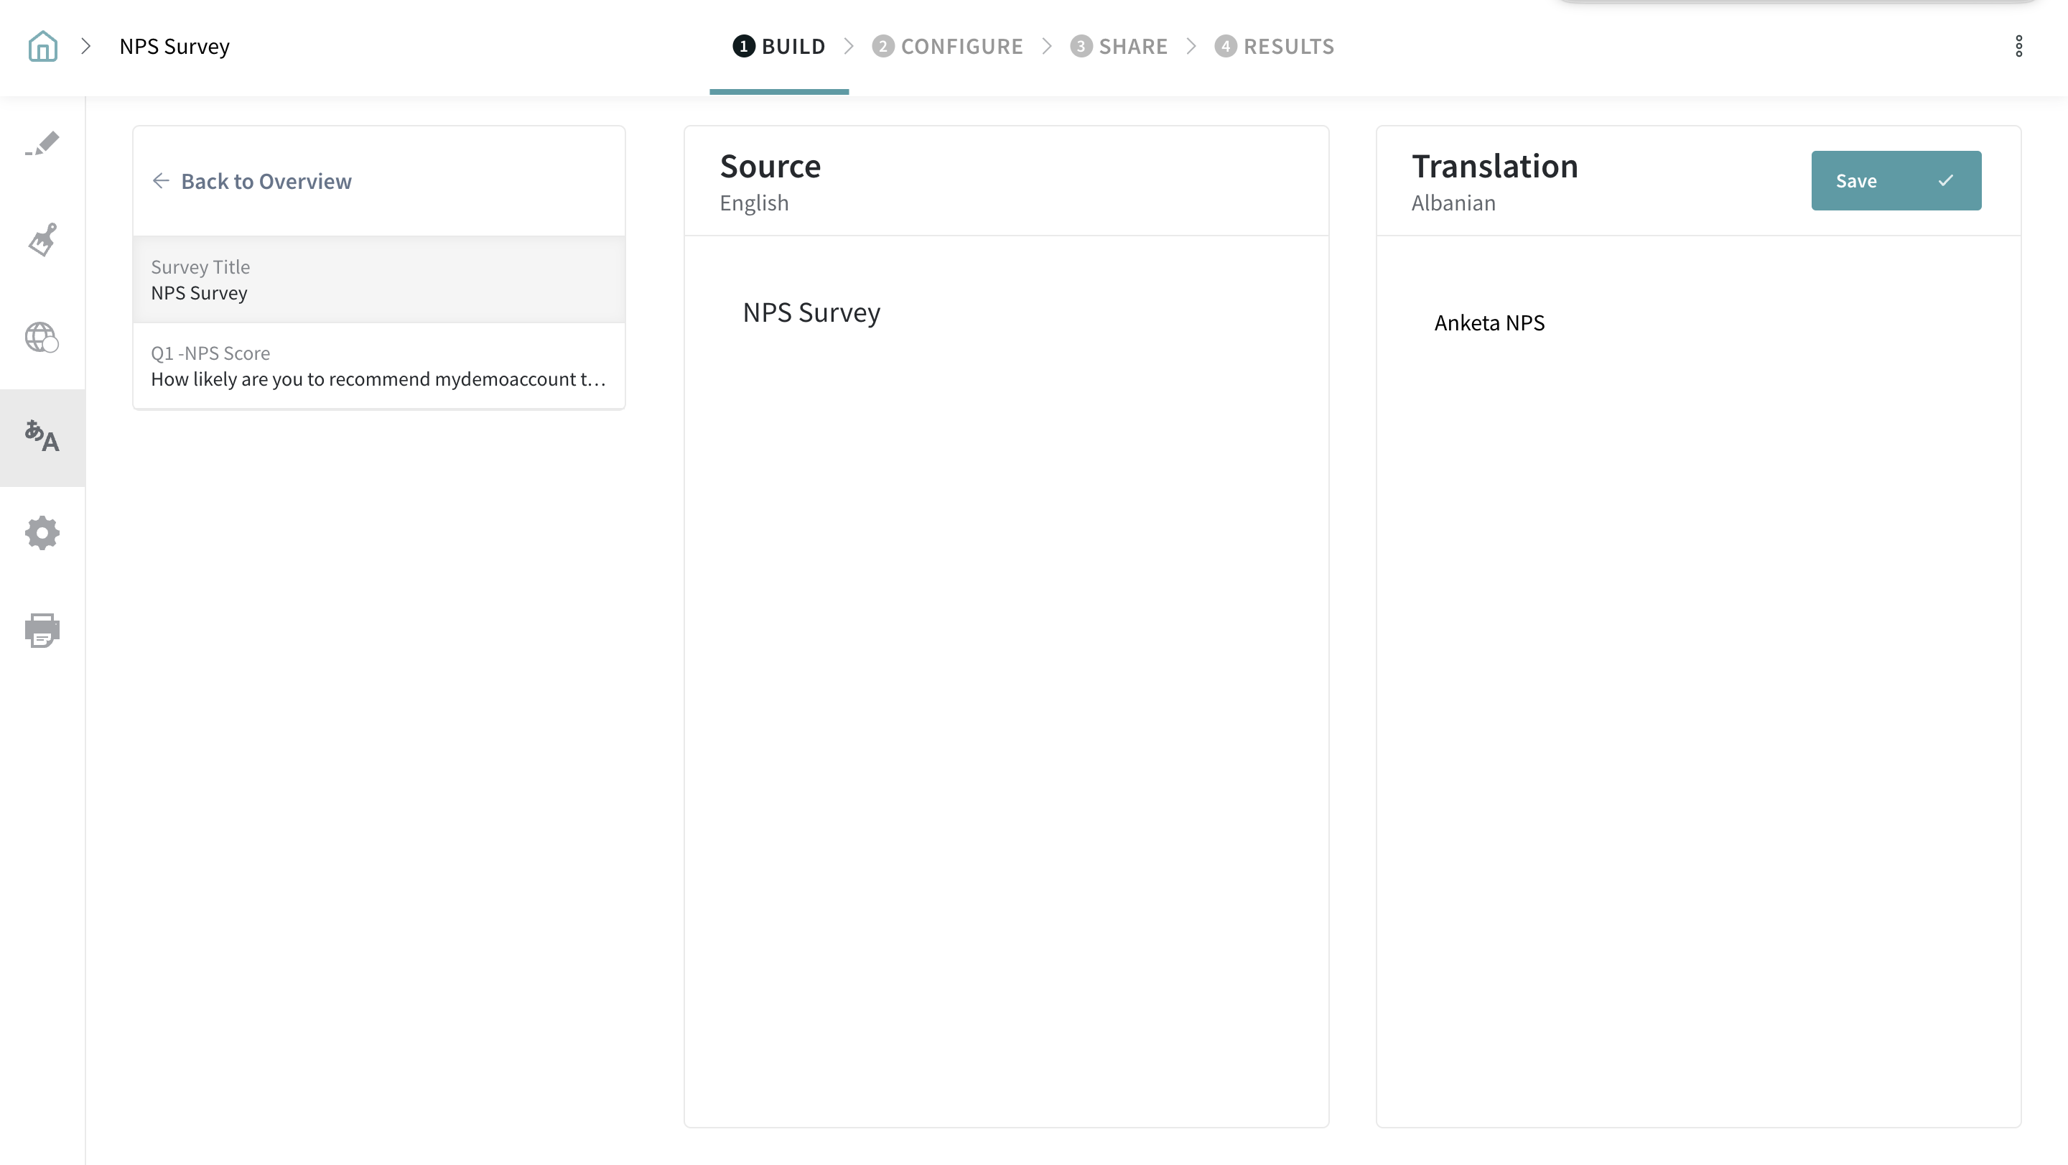
Task: Click the home icon in breadcrumb
Action: [x=42, y=46]
